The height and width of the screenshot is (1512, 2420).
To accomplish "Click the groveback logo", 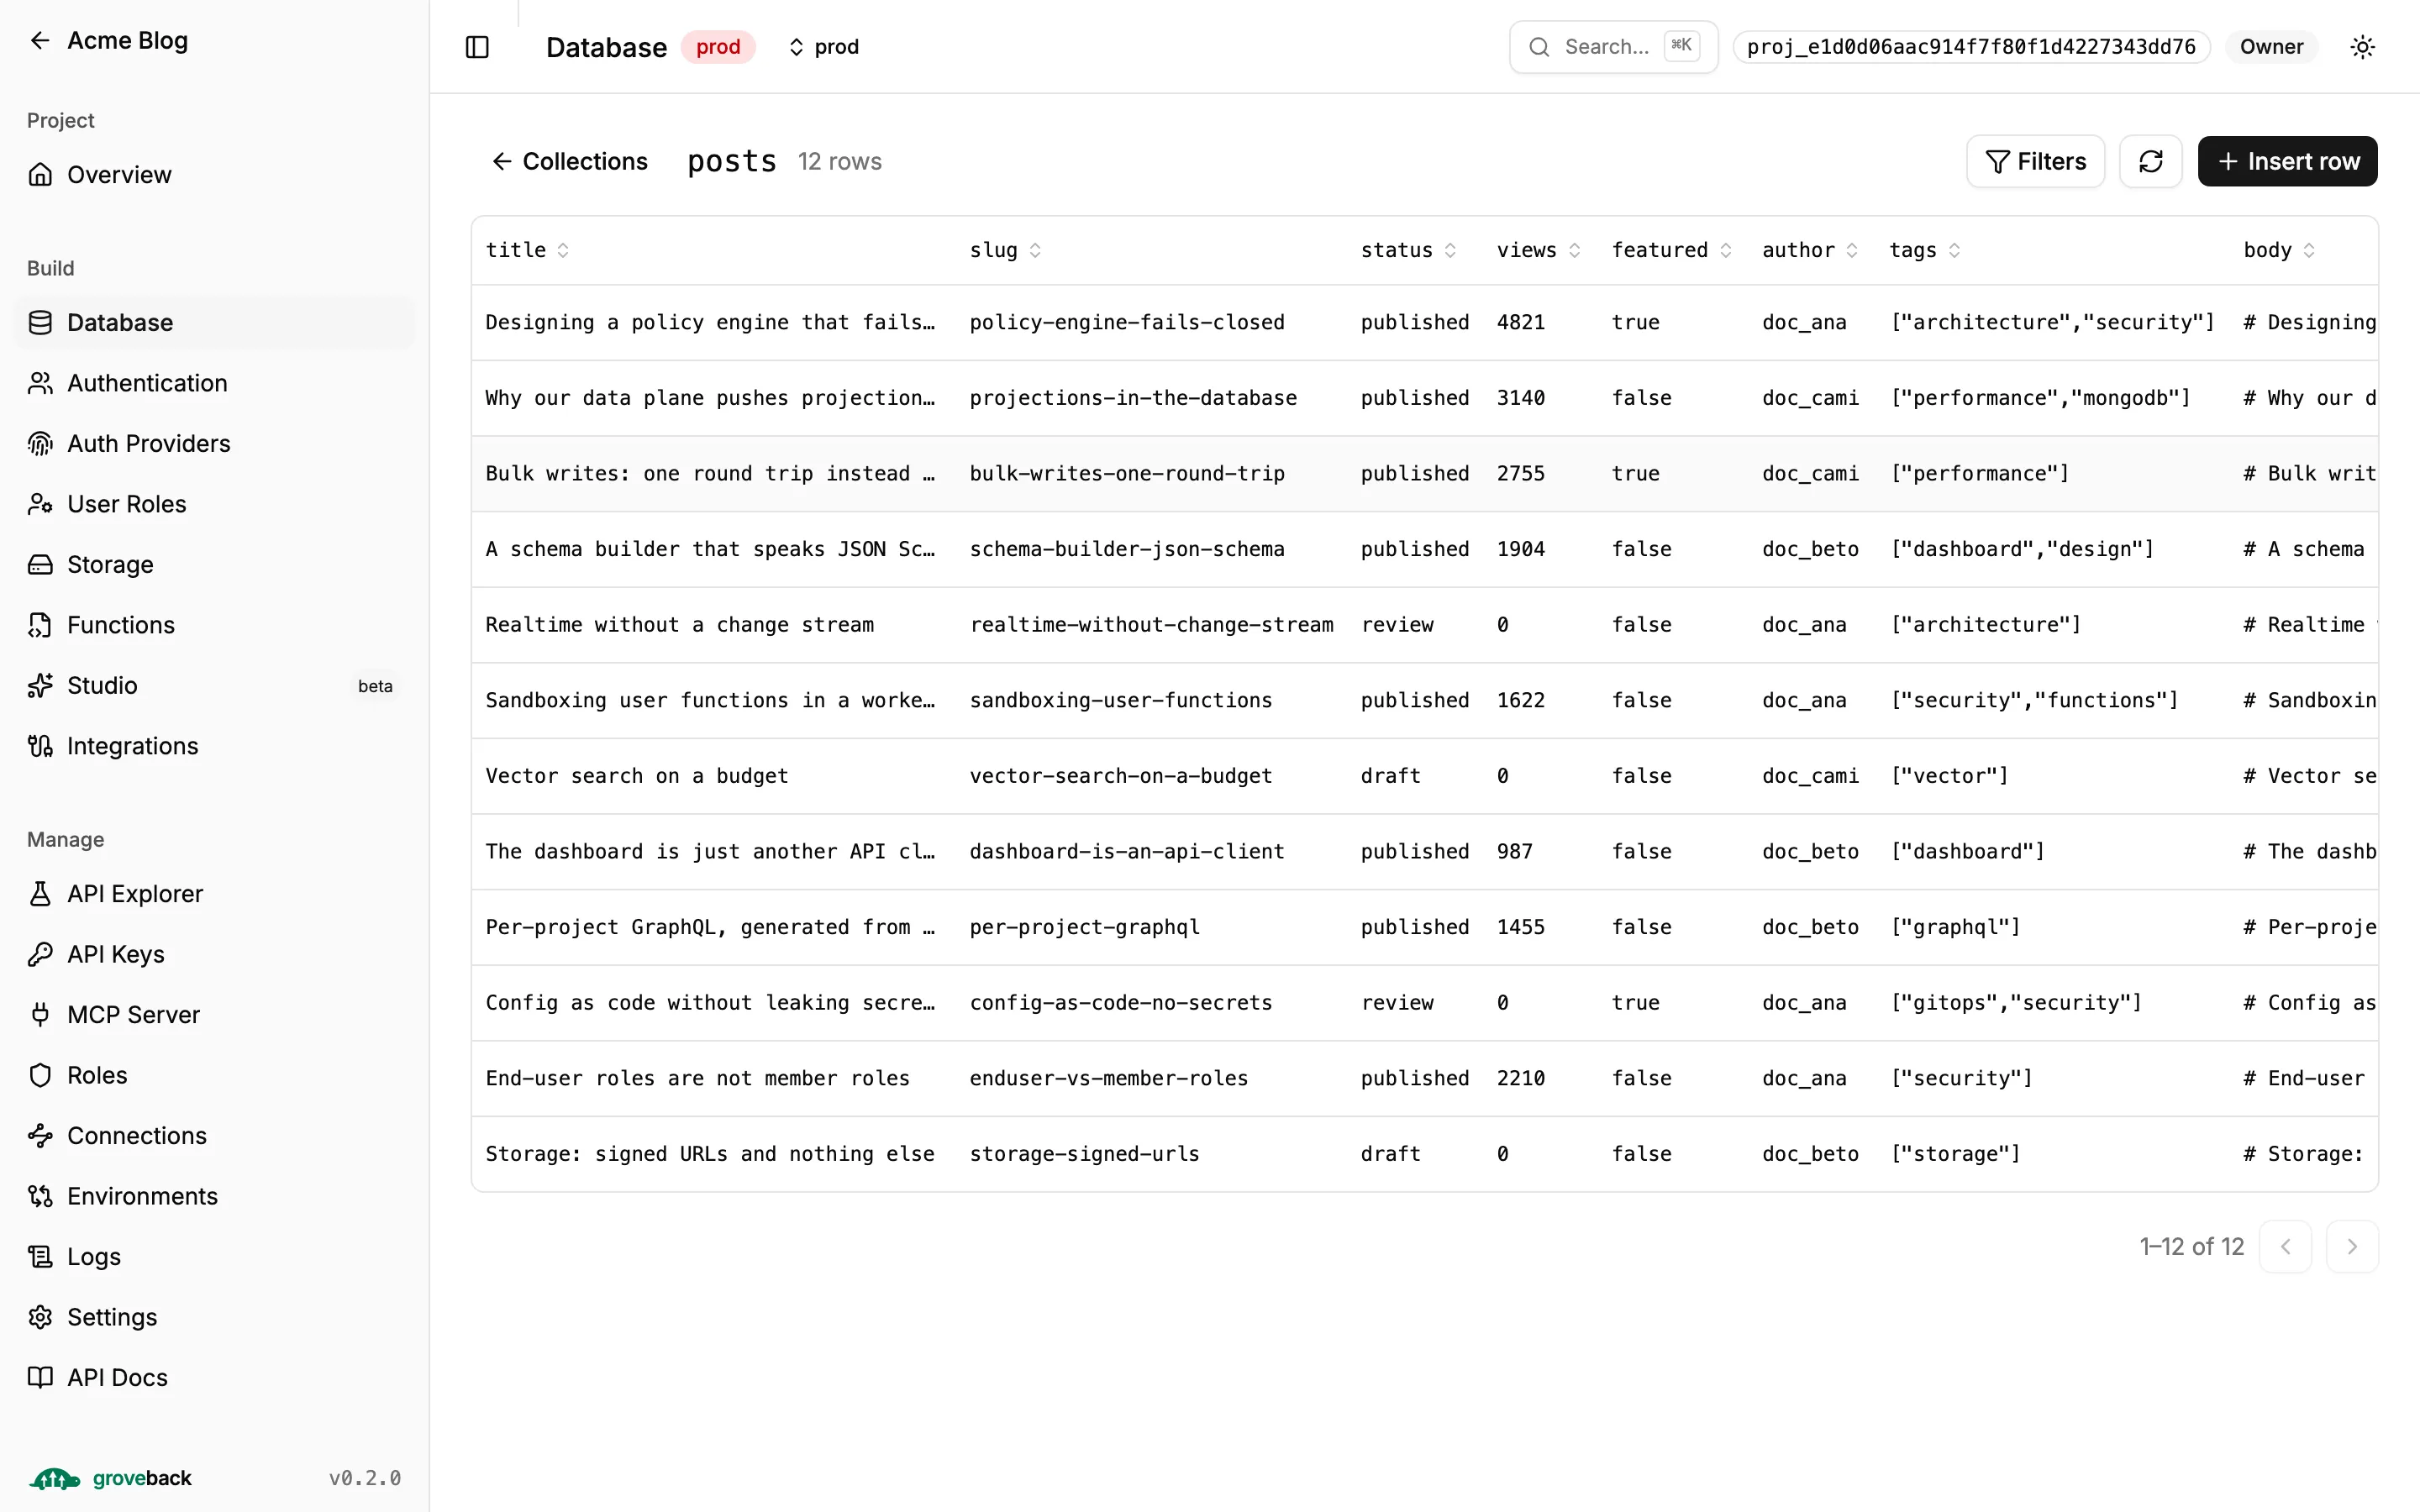I will click(110, 1478).
